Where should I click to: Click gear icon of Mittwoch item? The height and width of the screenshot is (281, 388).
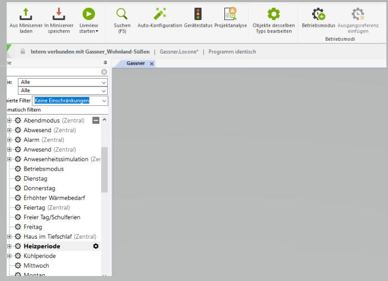point(18,265)
